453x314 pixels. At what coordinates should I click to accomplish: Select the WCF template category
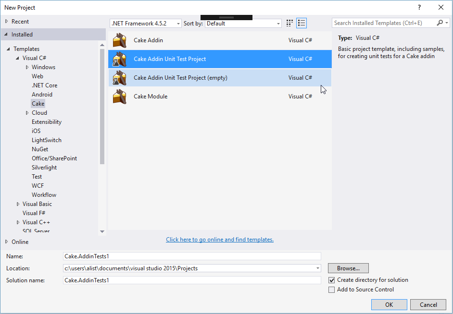pyautogui.click(x=38, y=186)
